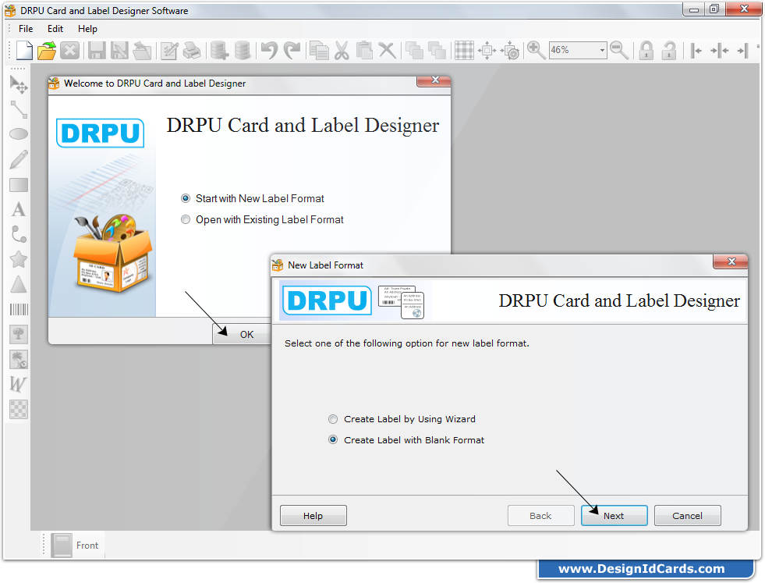Expand the zoom percentage dropdown arrow

tap(602, 50)
